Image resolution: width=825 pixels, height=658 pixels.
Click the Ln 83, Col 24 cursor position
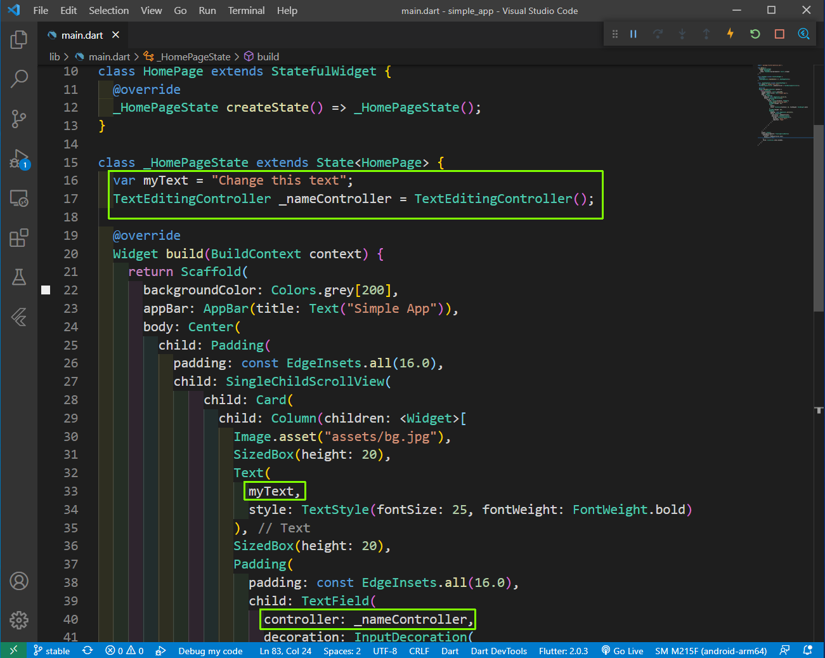click(x=285, y=650)
